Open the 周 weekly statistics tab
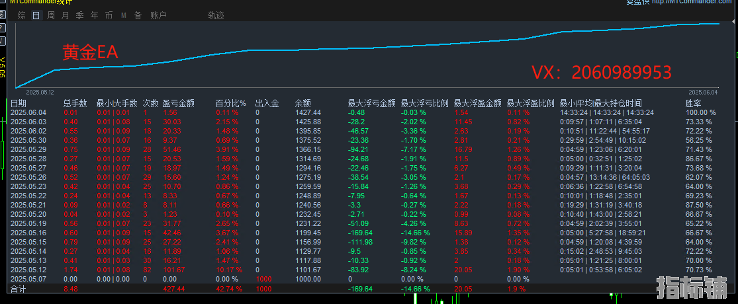 click(50, 15)
